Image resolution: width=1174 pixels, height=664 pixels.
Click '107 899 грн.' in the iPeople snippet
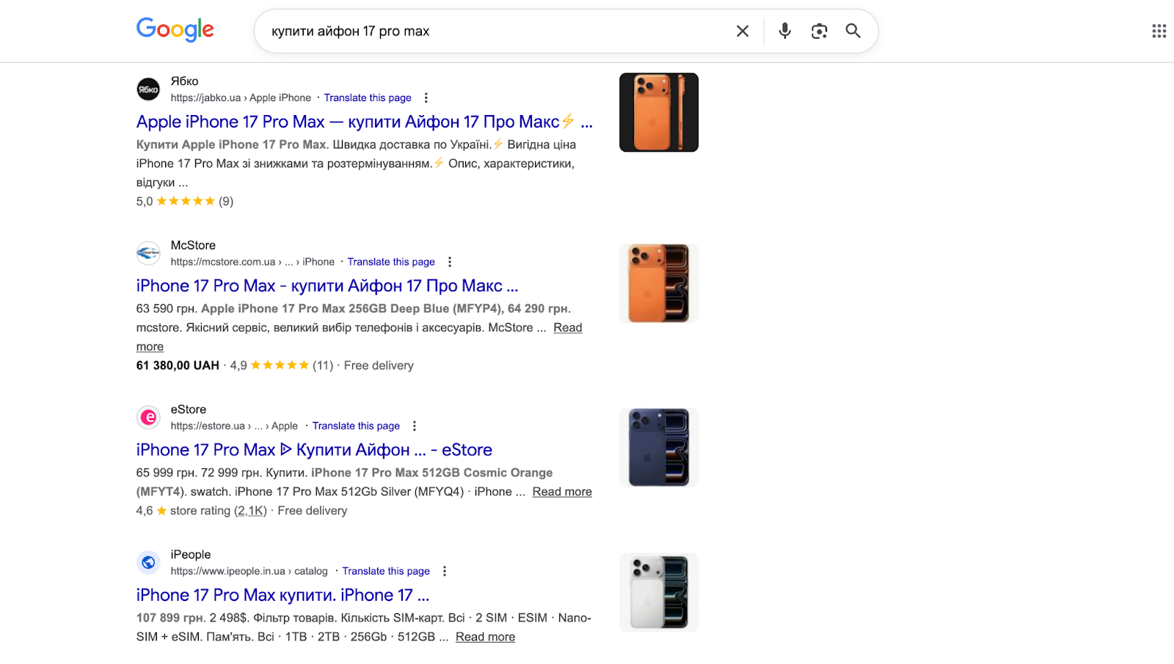pyautogui.click(x=170, y=618)
